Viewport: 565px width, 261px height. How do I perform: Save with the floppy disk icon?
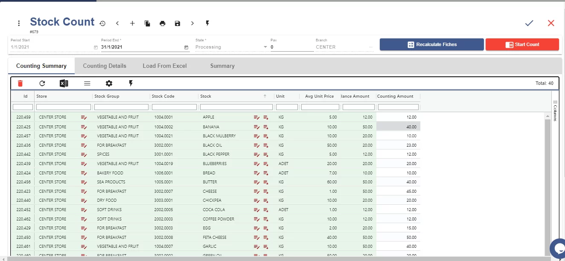point(178,23)
